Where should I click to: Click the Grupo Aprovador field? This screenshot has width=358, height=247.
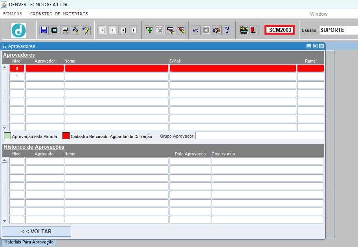click(259, 136)
